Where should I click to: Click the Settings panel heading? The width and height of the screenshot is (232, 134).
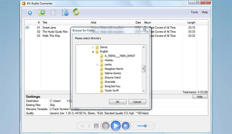(33, 97)
